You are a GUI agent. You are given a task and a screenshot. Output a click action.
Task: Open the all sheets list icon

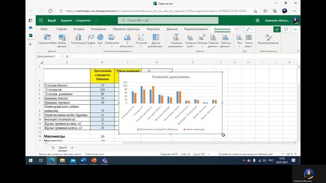pyautogui.click(x=53, y=147)
